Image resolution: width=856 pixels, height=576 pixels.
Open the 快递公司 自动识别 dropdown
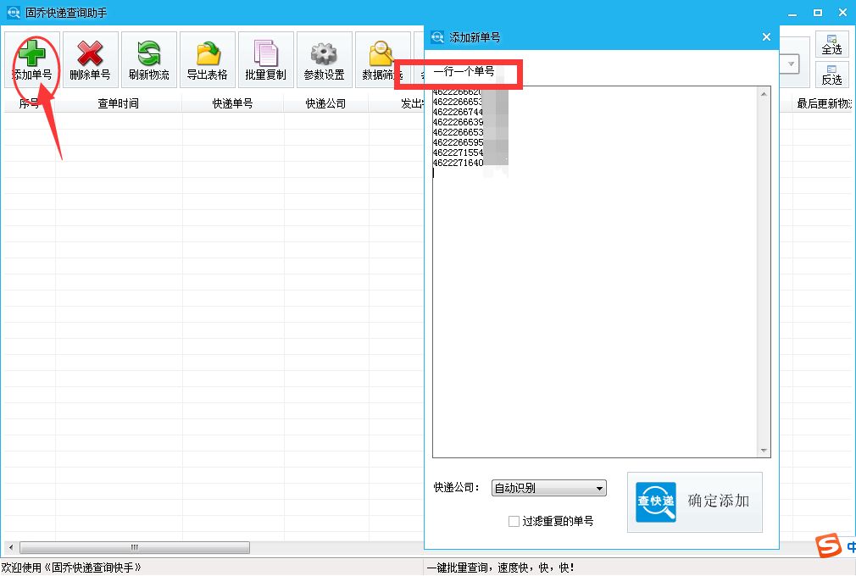click(549, 488)
